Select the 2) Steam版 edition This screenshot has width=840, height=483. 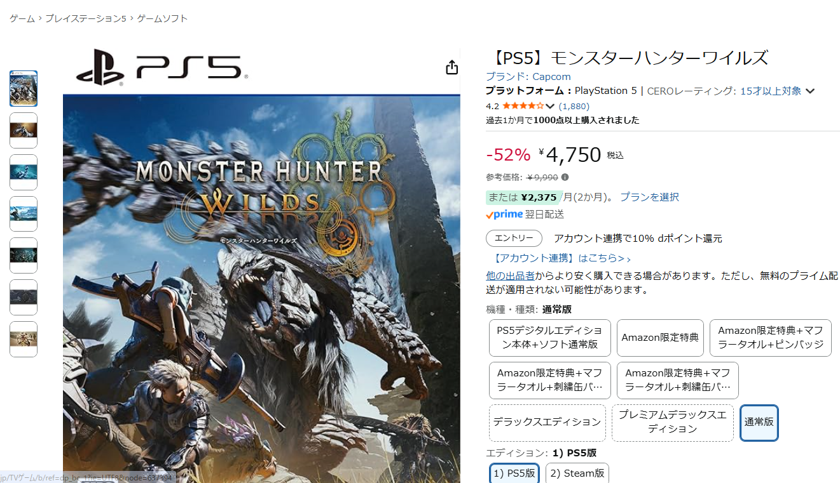tap(577, 473)
